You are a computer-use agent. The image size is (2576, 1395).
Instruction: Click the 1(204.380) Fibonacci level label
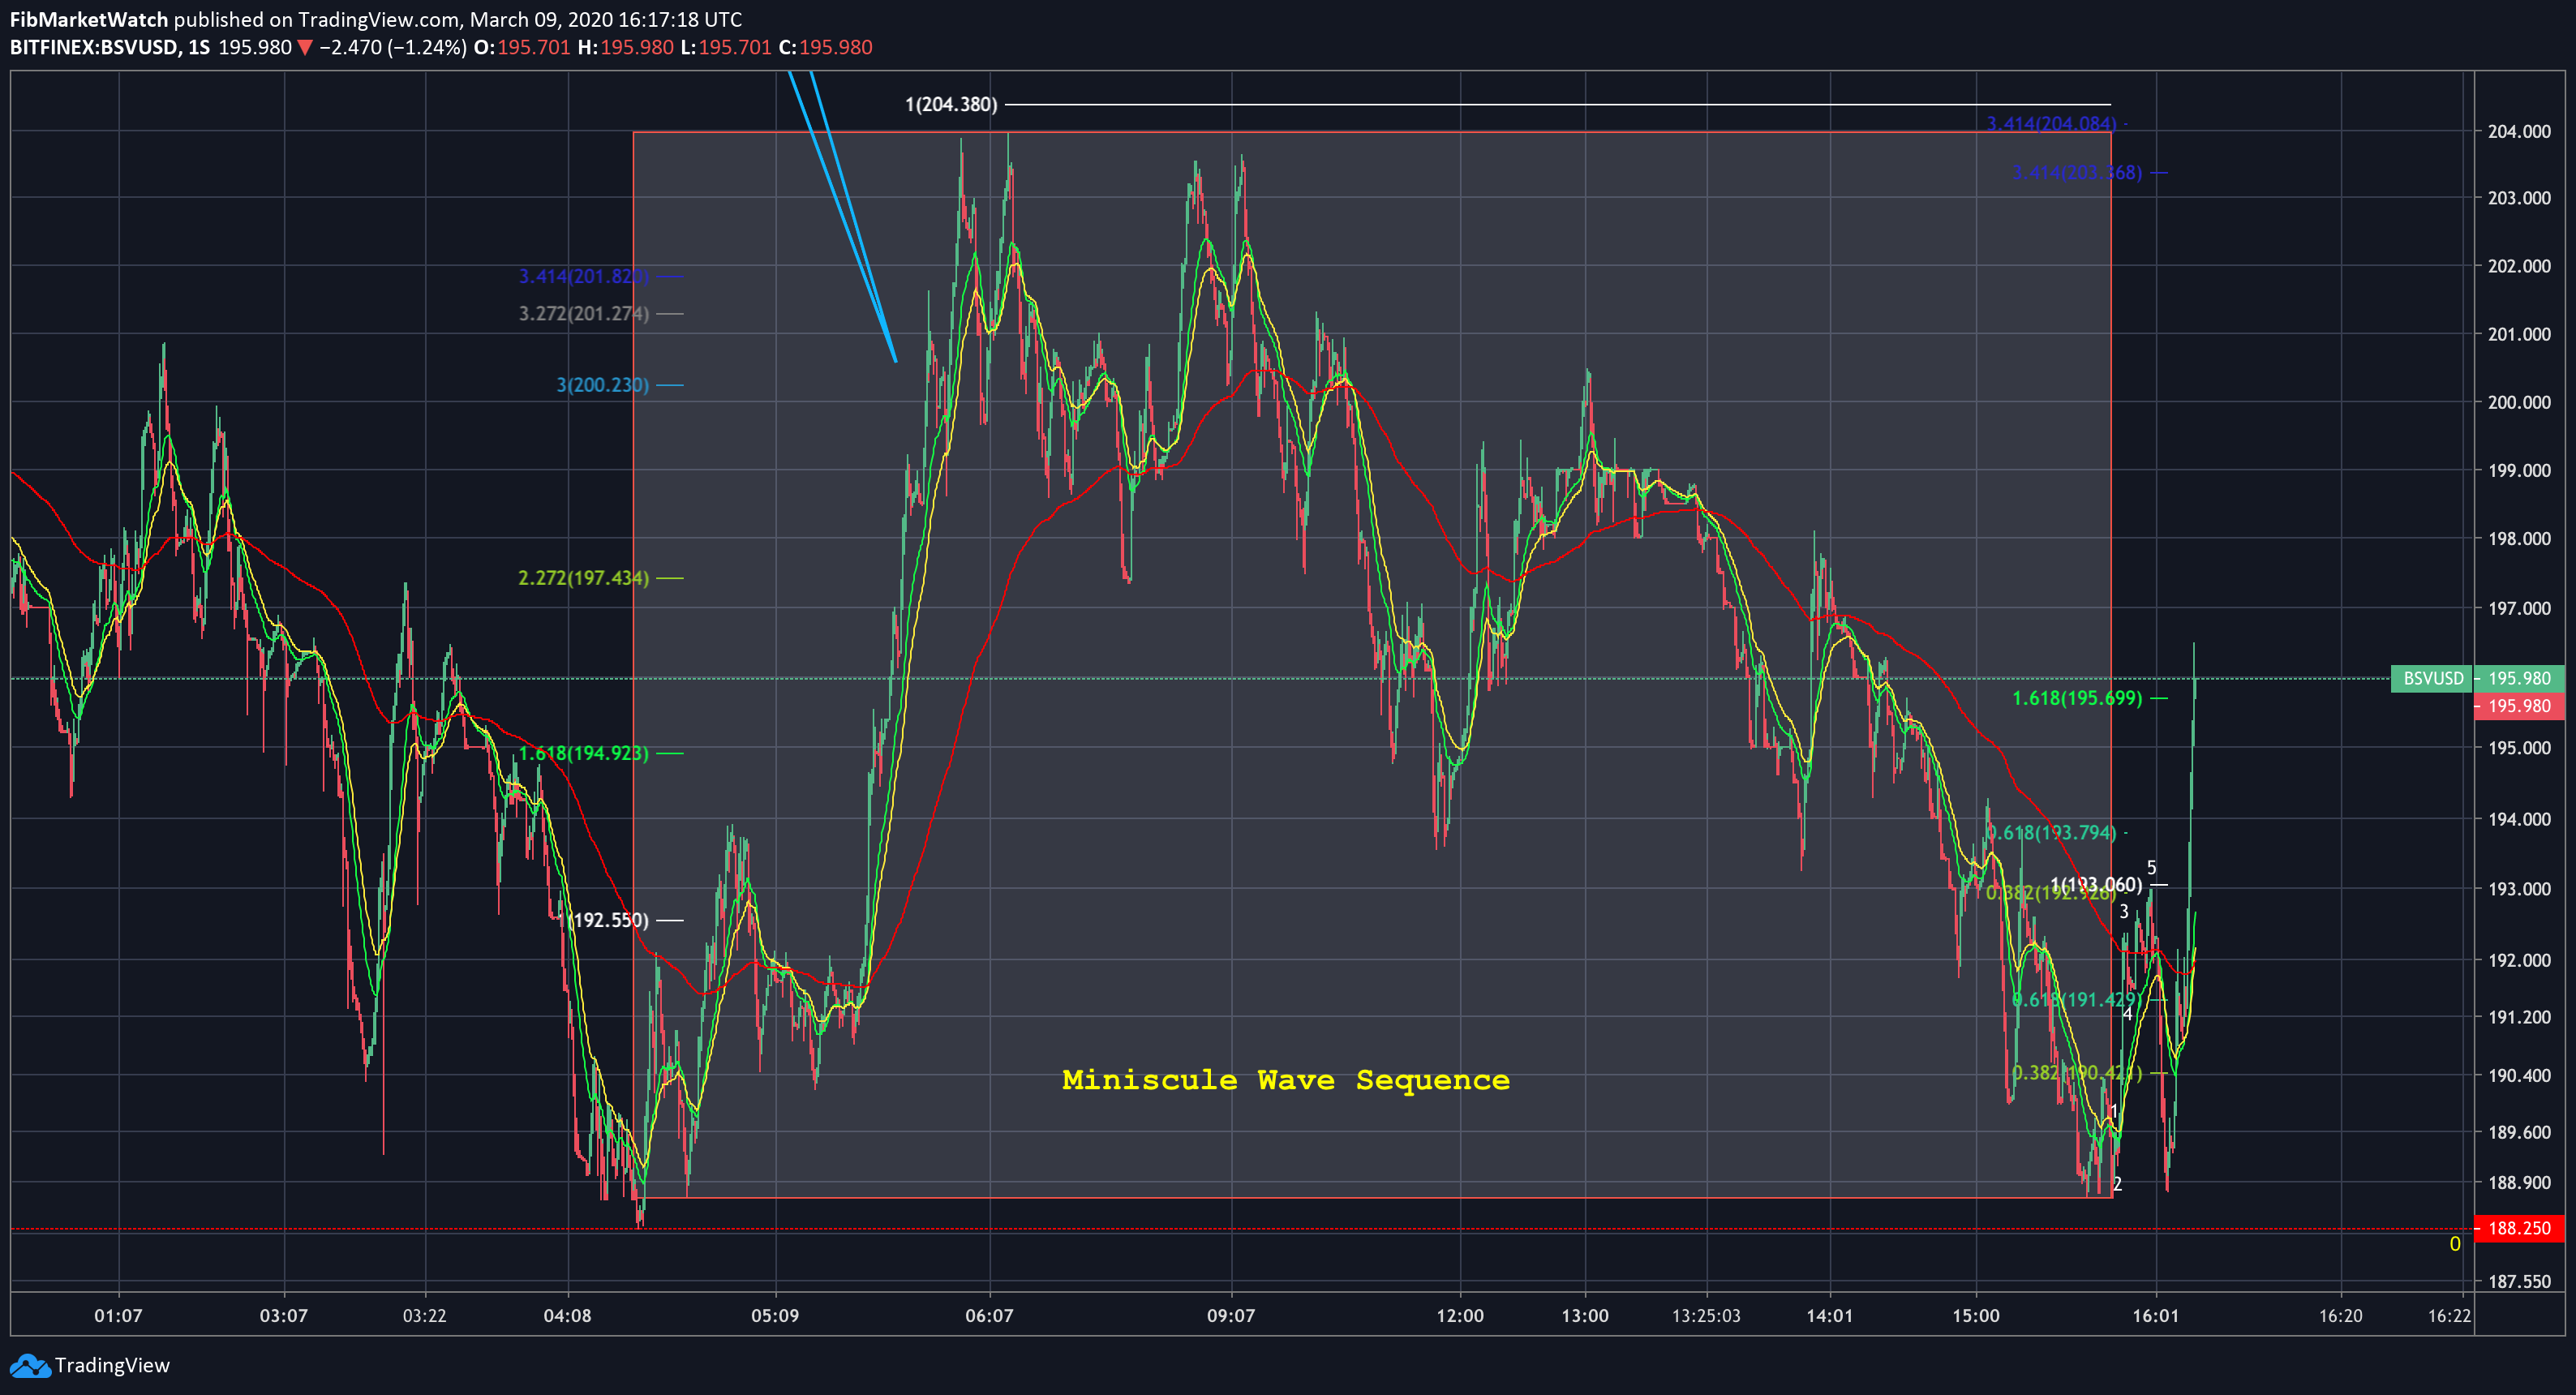951,104
